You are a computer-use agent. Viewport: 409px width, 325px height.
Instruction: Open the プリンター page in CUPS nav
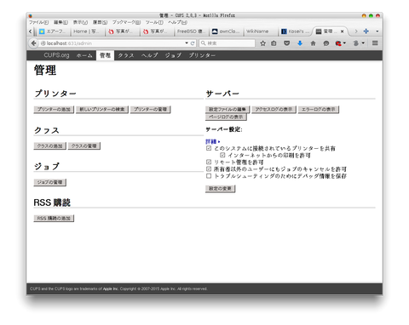(202, 55)
